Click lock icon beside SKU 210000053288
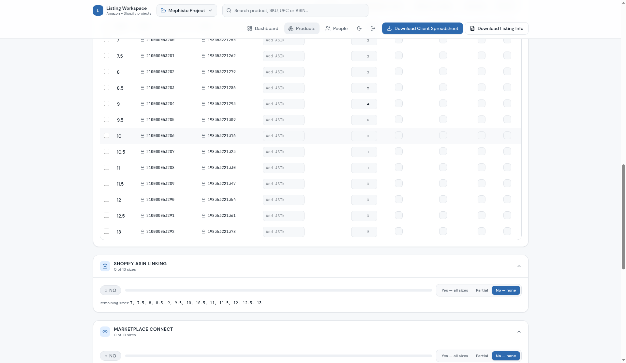Viewport: 626px width, 363px height. point(142,168)
